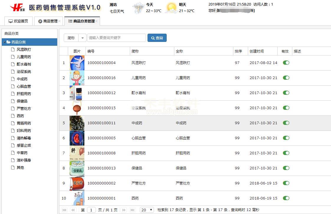Click the previous page arrow icon
Viewport: 331px width, 214px height.
73,210
